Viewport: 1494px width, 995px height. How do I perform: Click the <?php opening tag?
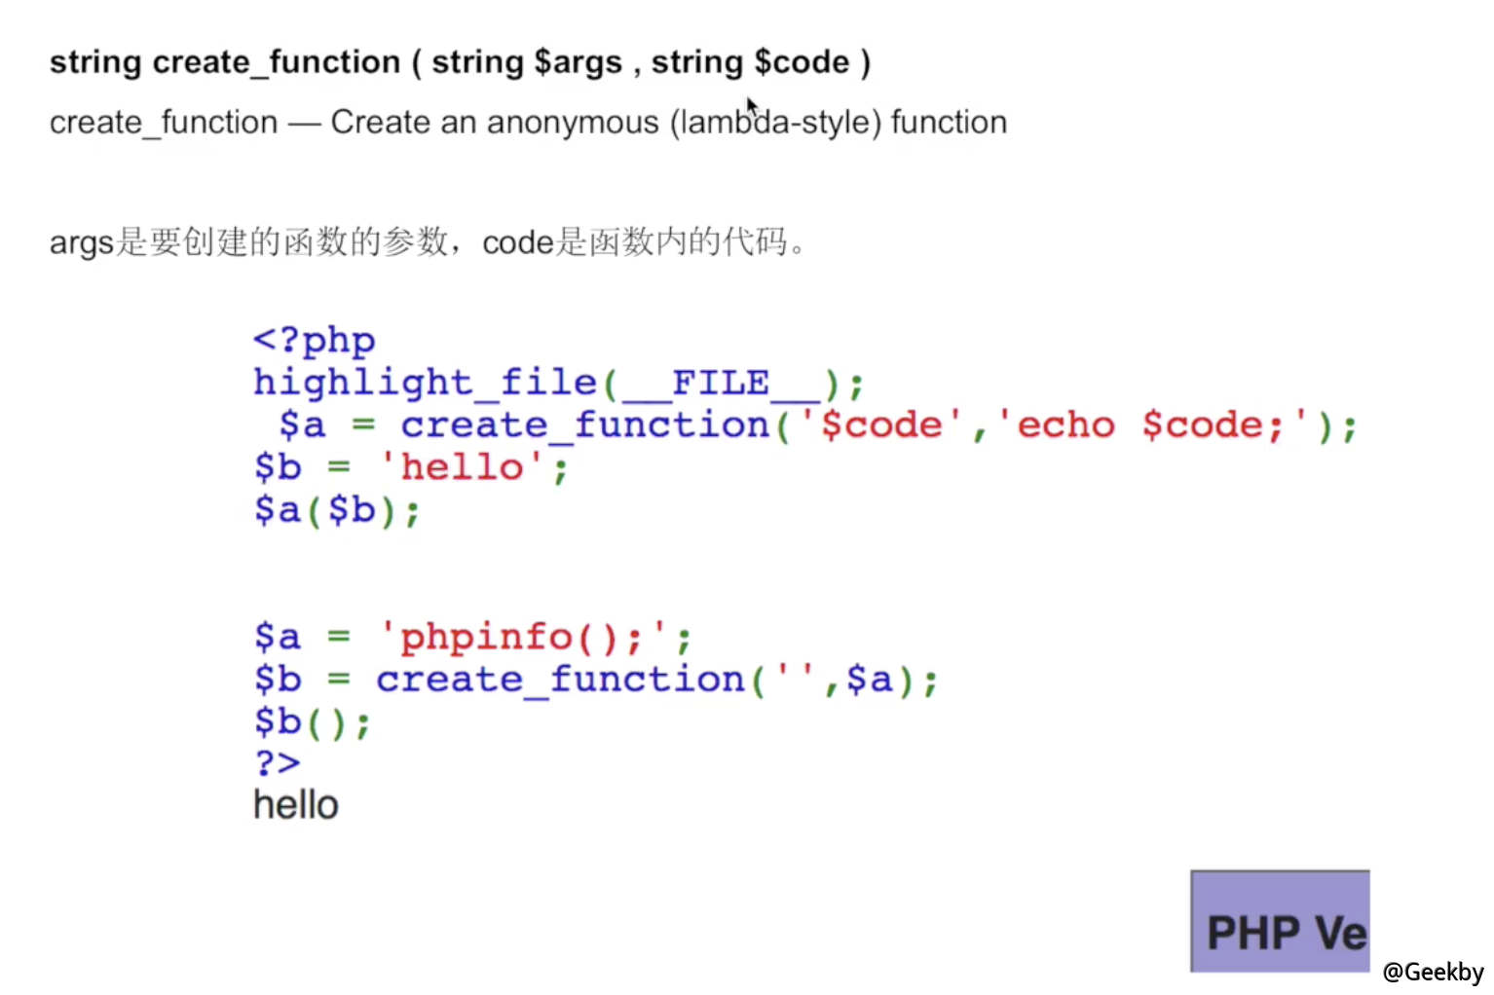(x=314, y=341)
